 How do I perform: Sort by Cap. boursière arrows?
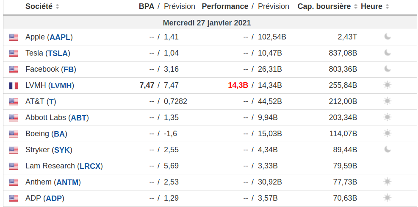coord(355,7)
